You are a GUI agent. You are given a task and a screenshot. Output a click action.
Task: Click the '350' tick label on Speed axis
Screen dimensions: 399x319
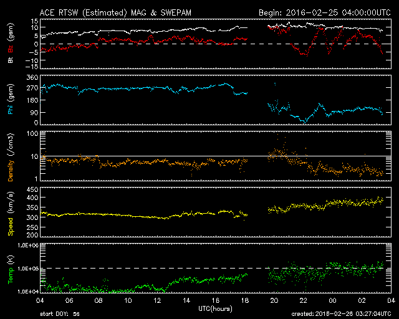32,207
